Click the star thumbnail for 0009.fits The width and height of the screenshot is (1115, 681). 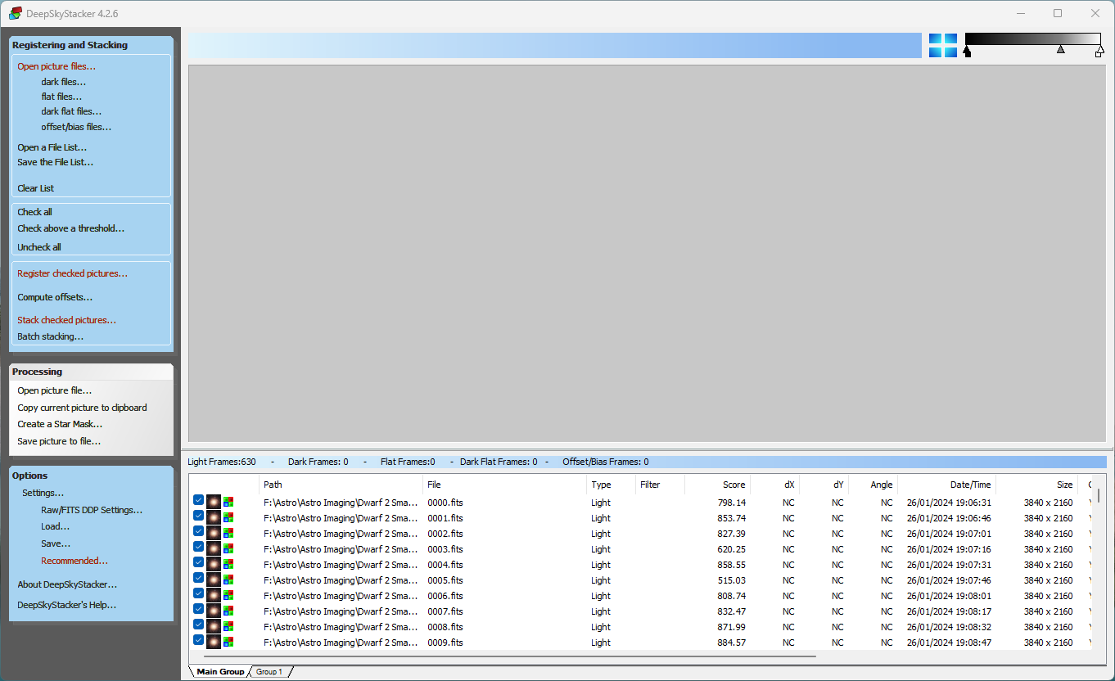214,642
